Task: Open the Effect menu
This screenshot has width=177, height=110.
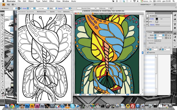Action: pyautogui.click(x=52, y=1)
